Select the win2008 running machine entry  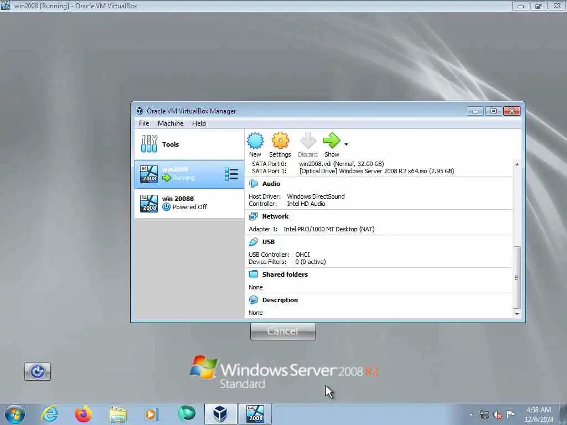click(189, 174)
